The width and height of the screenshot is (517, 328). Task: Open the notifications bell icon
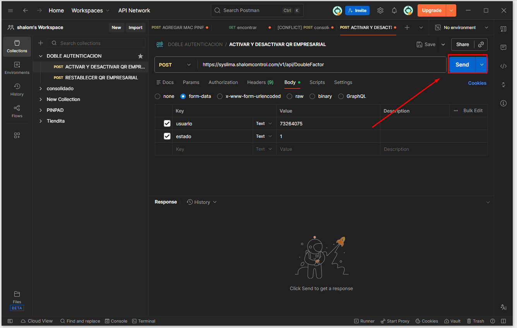click(394, 10)
